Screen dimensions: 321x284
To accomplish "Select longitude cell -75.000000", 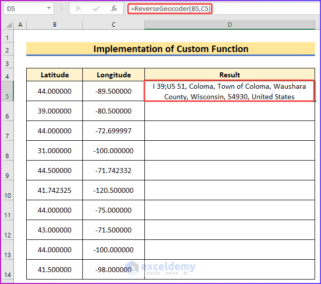I will (x=114, y=210).
